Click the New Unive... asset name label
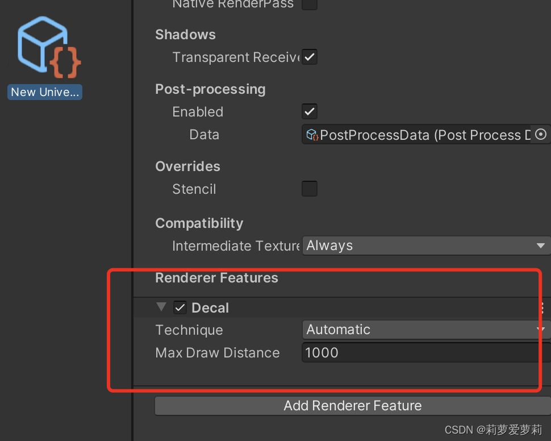This screenshot has height=441, width=551. [x=45, y=92]
